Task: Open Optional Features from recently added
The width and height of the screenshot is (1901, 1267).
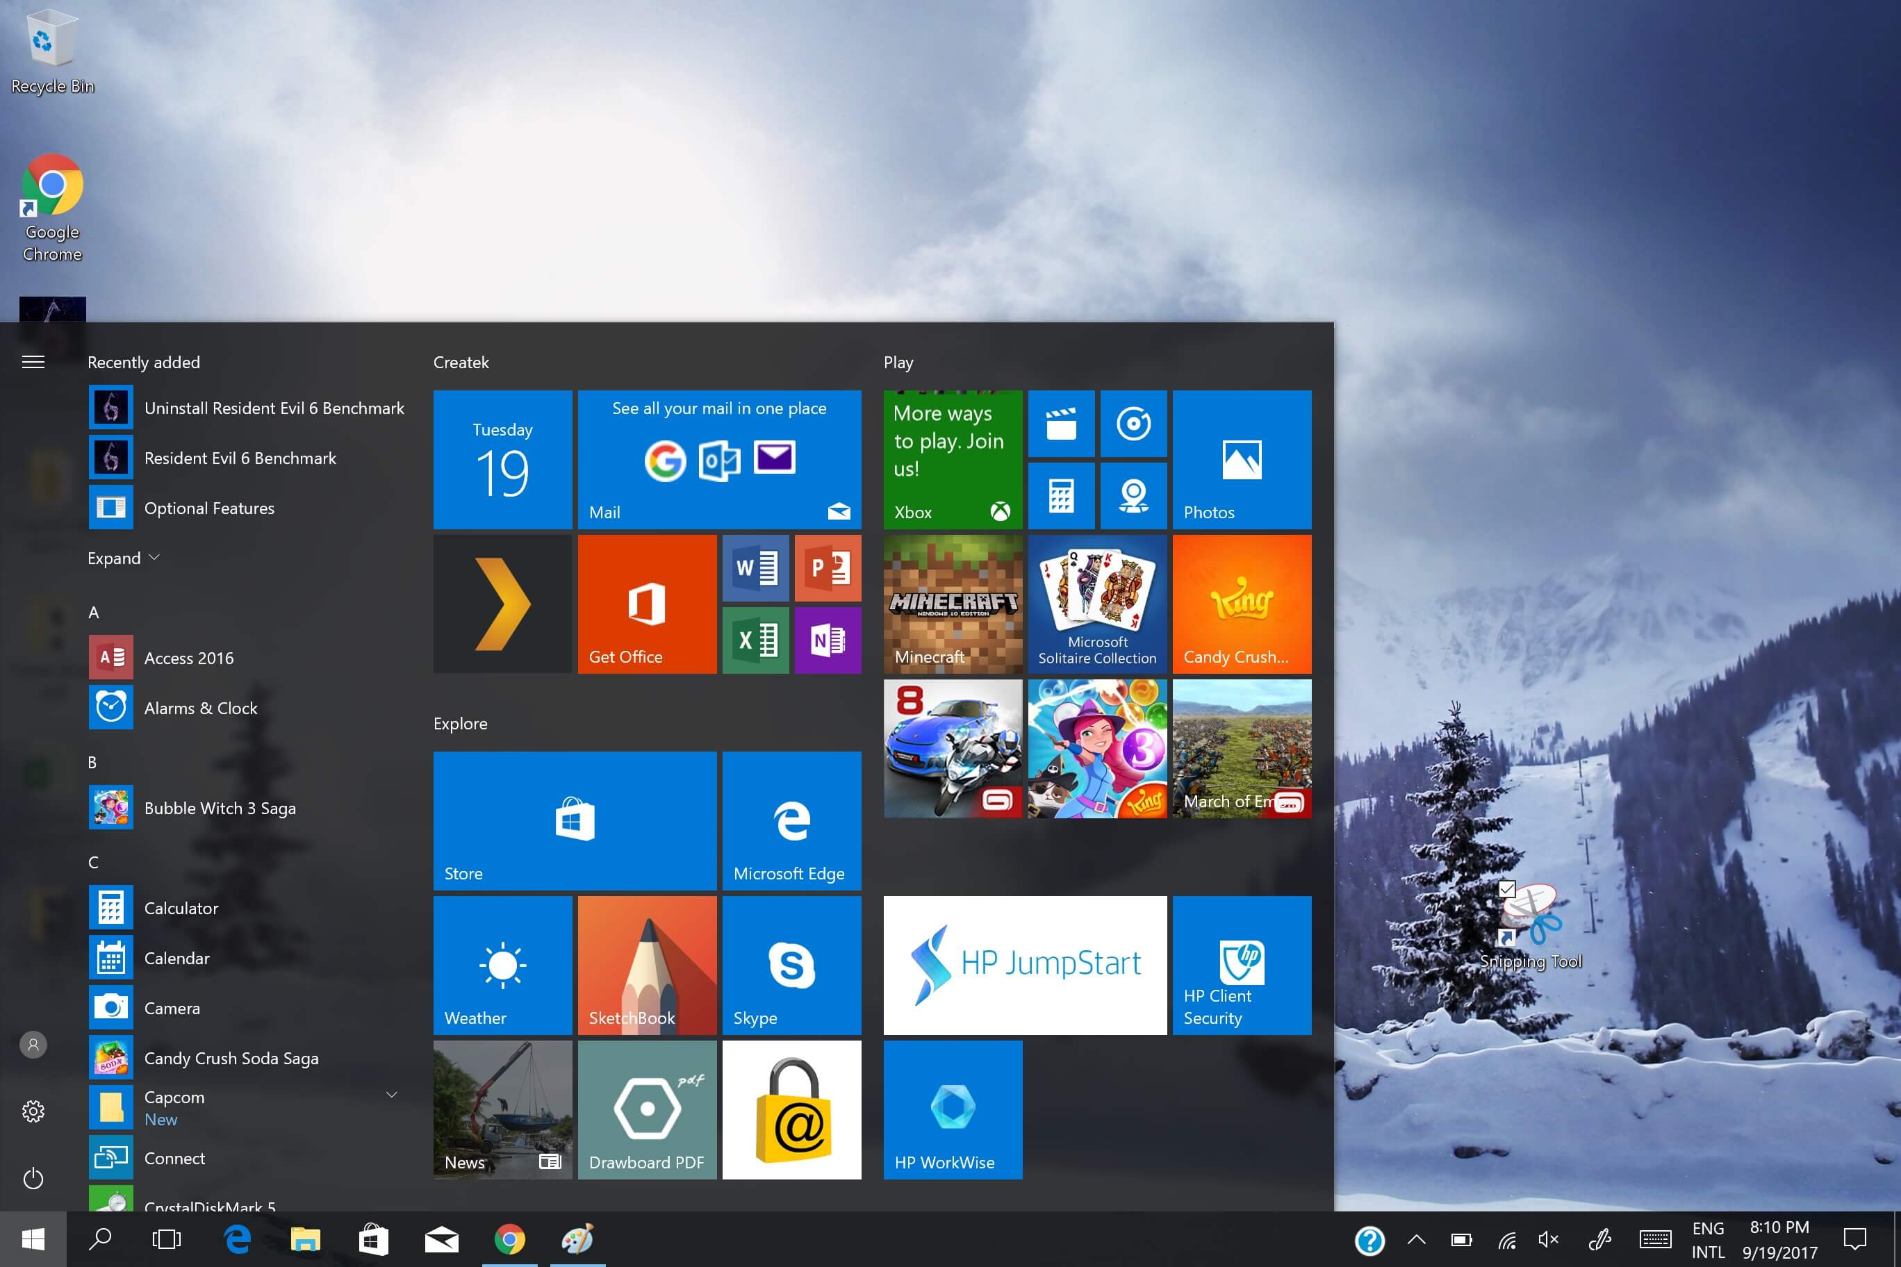Action: tap(247, 508)
